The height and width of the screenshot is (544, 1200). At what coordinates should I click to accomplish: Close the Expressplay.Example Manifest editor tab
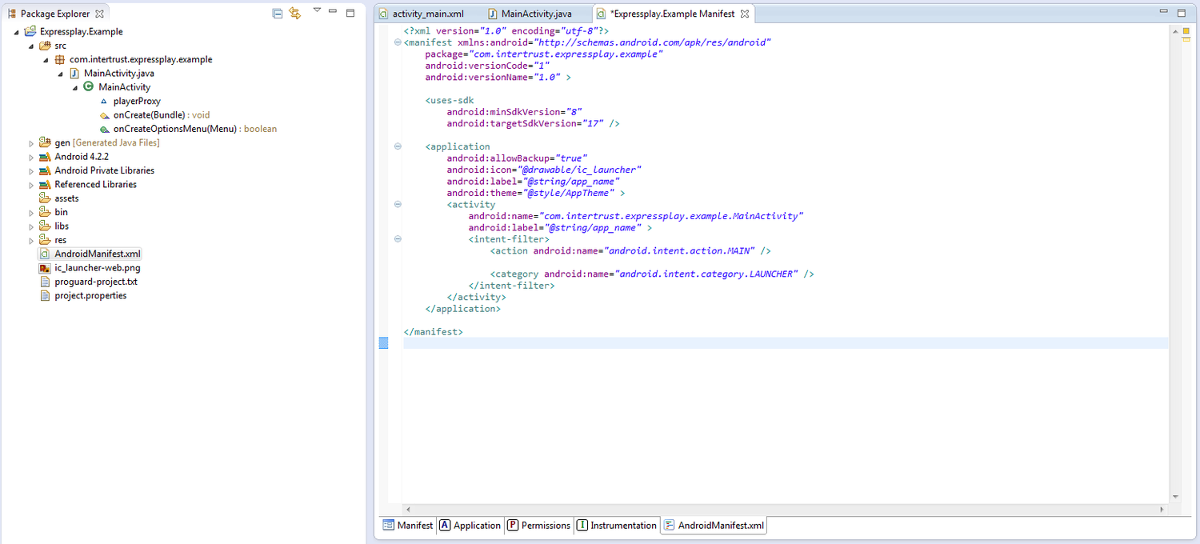pos(744,14)
